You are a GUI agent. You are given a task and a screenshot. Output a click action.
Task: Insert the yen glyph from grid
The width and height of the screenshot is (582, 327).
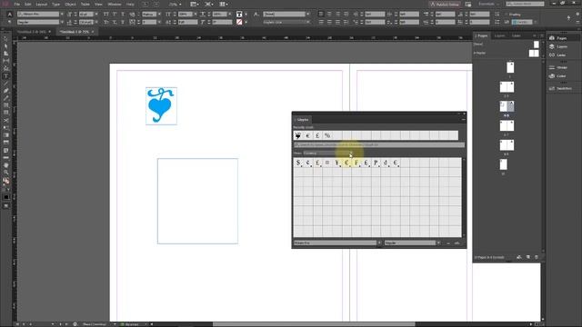click(337, 163)
